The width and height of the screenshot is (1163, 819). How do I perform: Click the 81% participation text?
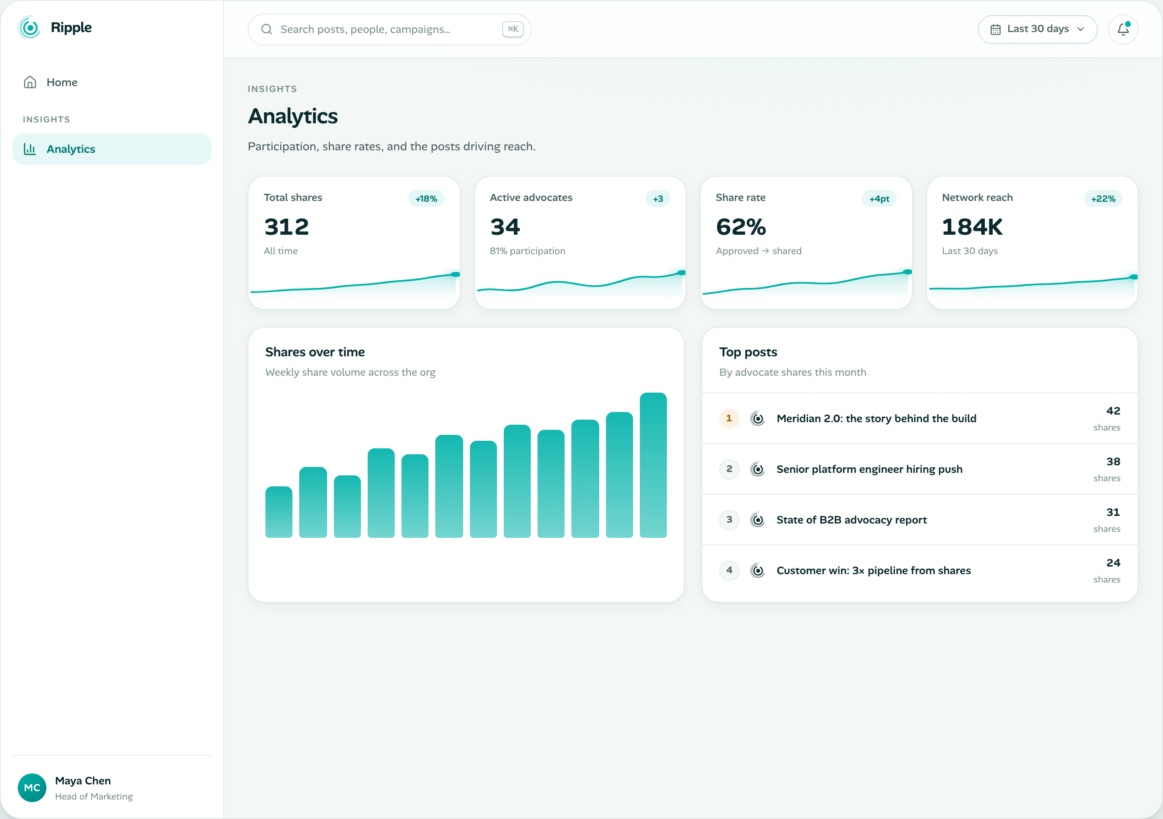[x=527, y=251]
